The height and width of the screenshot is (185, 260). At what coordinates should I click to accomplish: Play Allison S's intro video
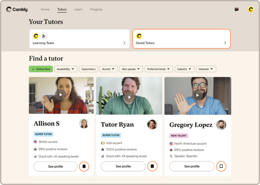61,95
